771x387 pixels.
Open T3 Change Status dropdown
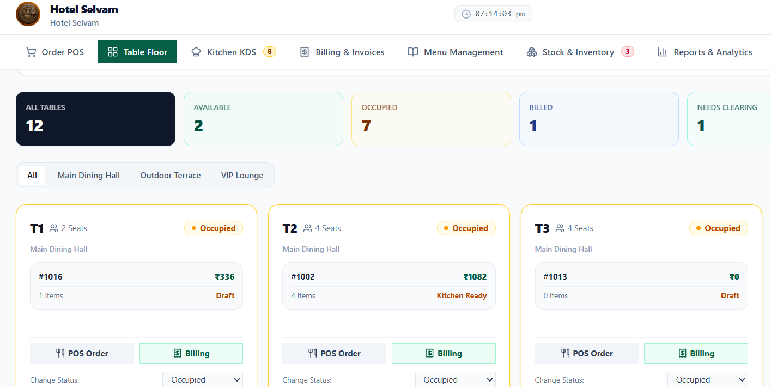pos(708,379)
